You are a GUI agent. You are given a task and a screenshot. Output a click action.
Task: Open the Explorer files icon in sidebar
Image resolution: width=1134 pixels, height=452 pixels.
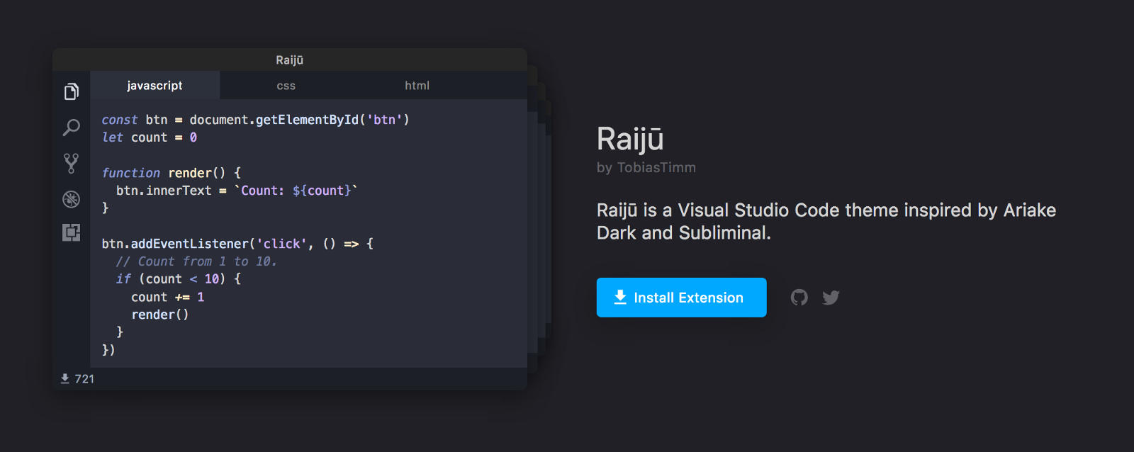click(x=72, y=91)
